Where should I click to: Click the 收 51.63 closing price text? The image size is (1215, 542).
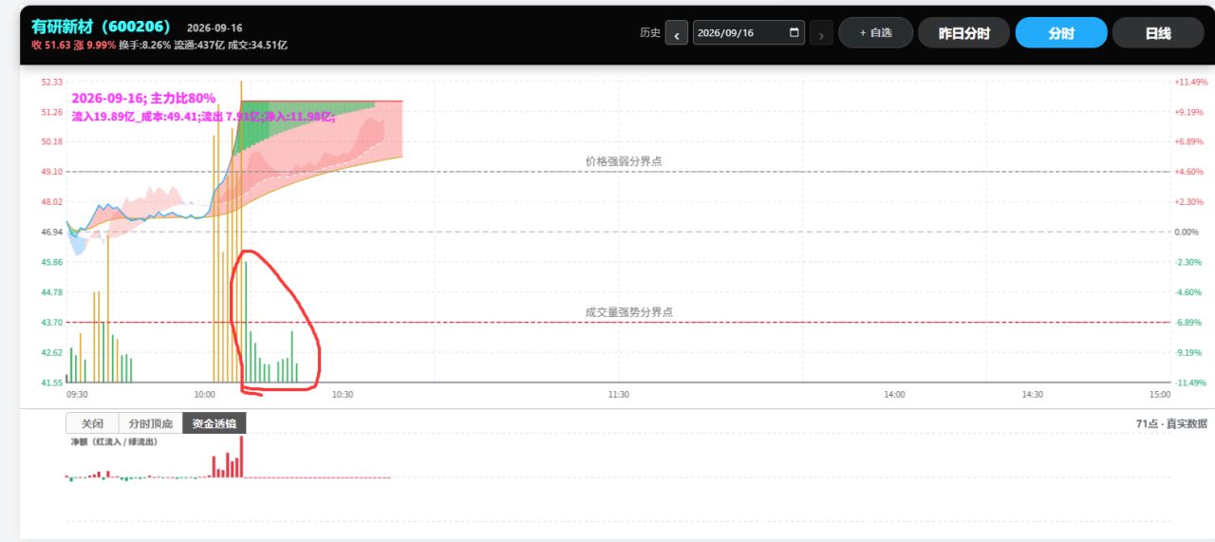click(51, 45)
